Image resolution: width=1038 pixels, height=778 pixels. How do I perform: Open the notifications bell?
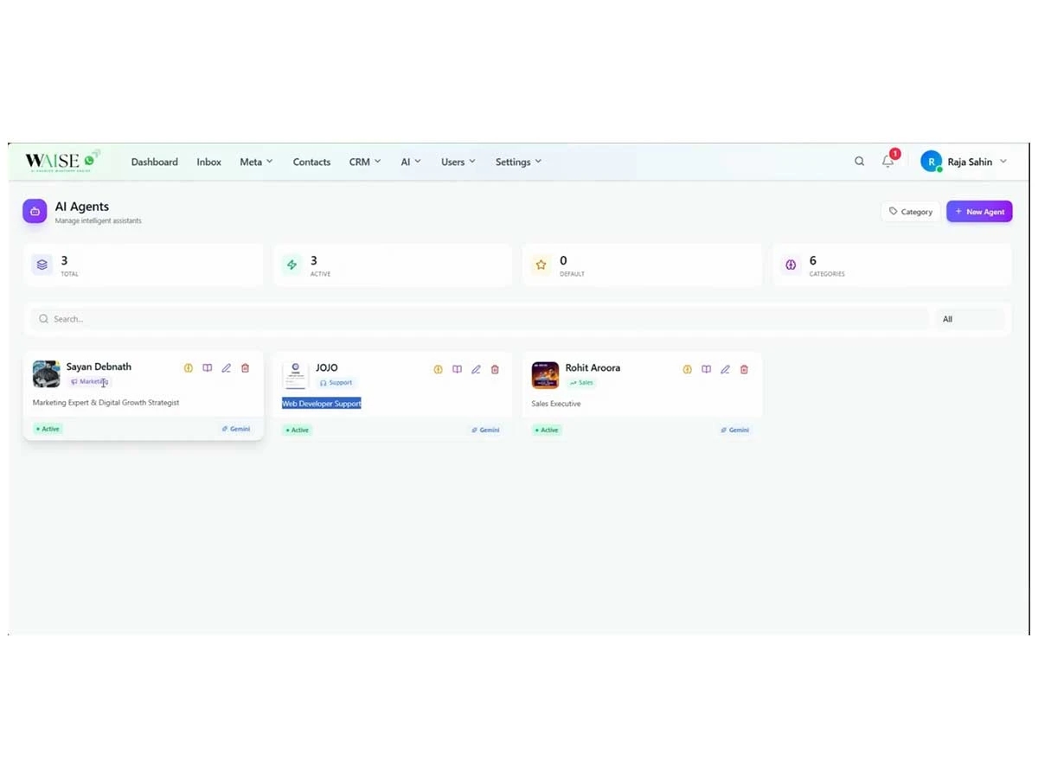887,162
